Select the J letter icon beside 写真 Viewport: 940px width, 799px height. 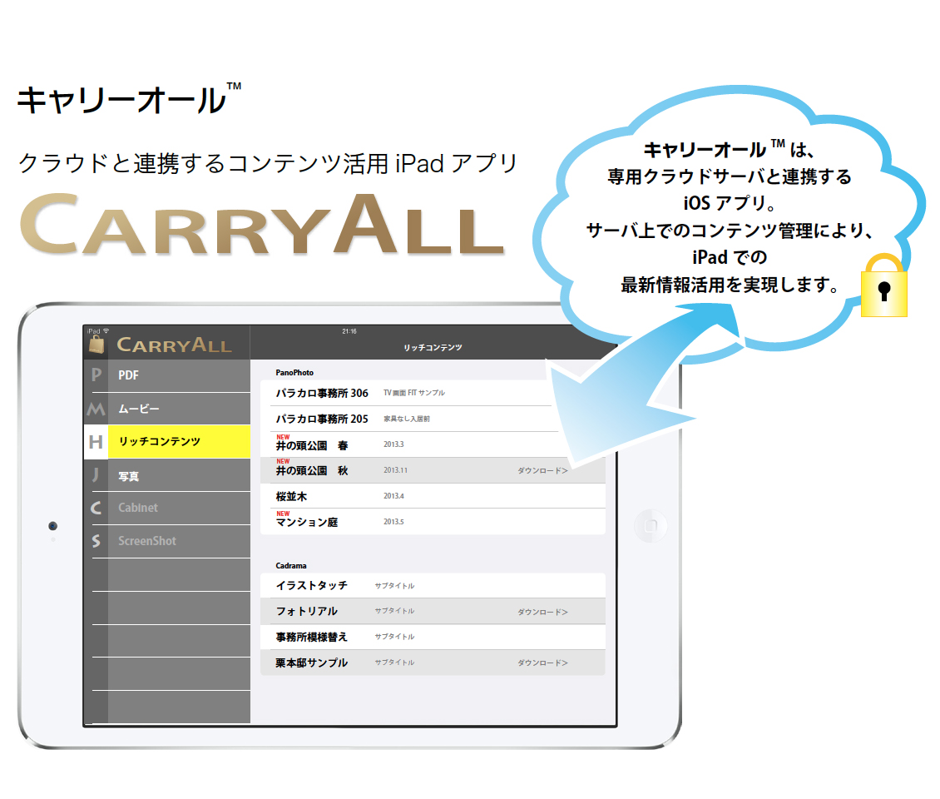(96, 475)
